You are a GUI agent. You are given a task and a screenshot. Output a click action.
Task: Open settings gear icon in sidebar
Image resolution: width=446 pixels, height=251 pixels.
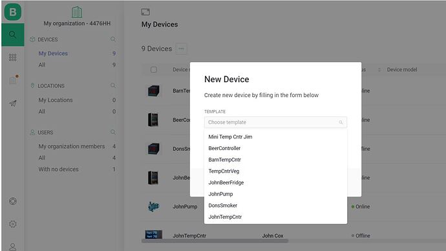click(13, 224)
